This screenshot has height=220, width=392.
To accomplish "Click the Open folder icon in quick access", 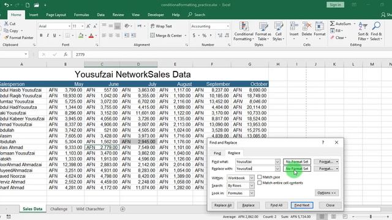I will (36, 5).
